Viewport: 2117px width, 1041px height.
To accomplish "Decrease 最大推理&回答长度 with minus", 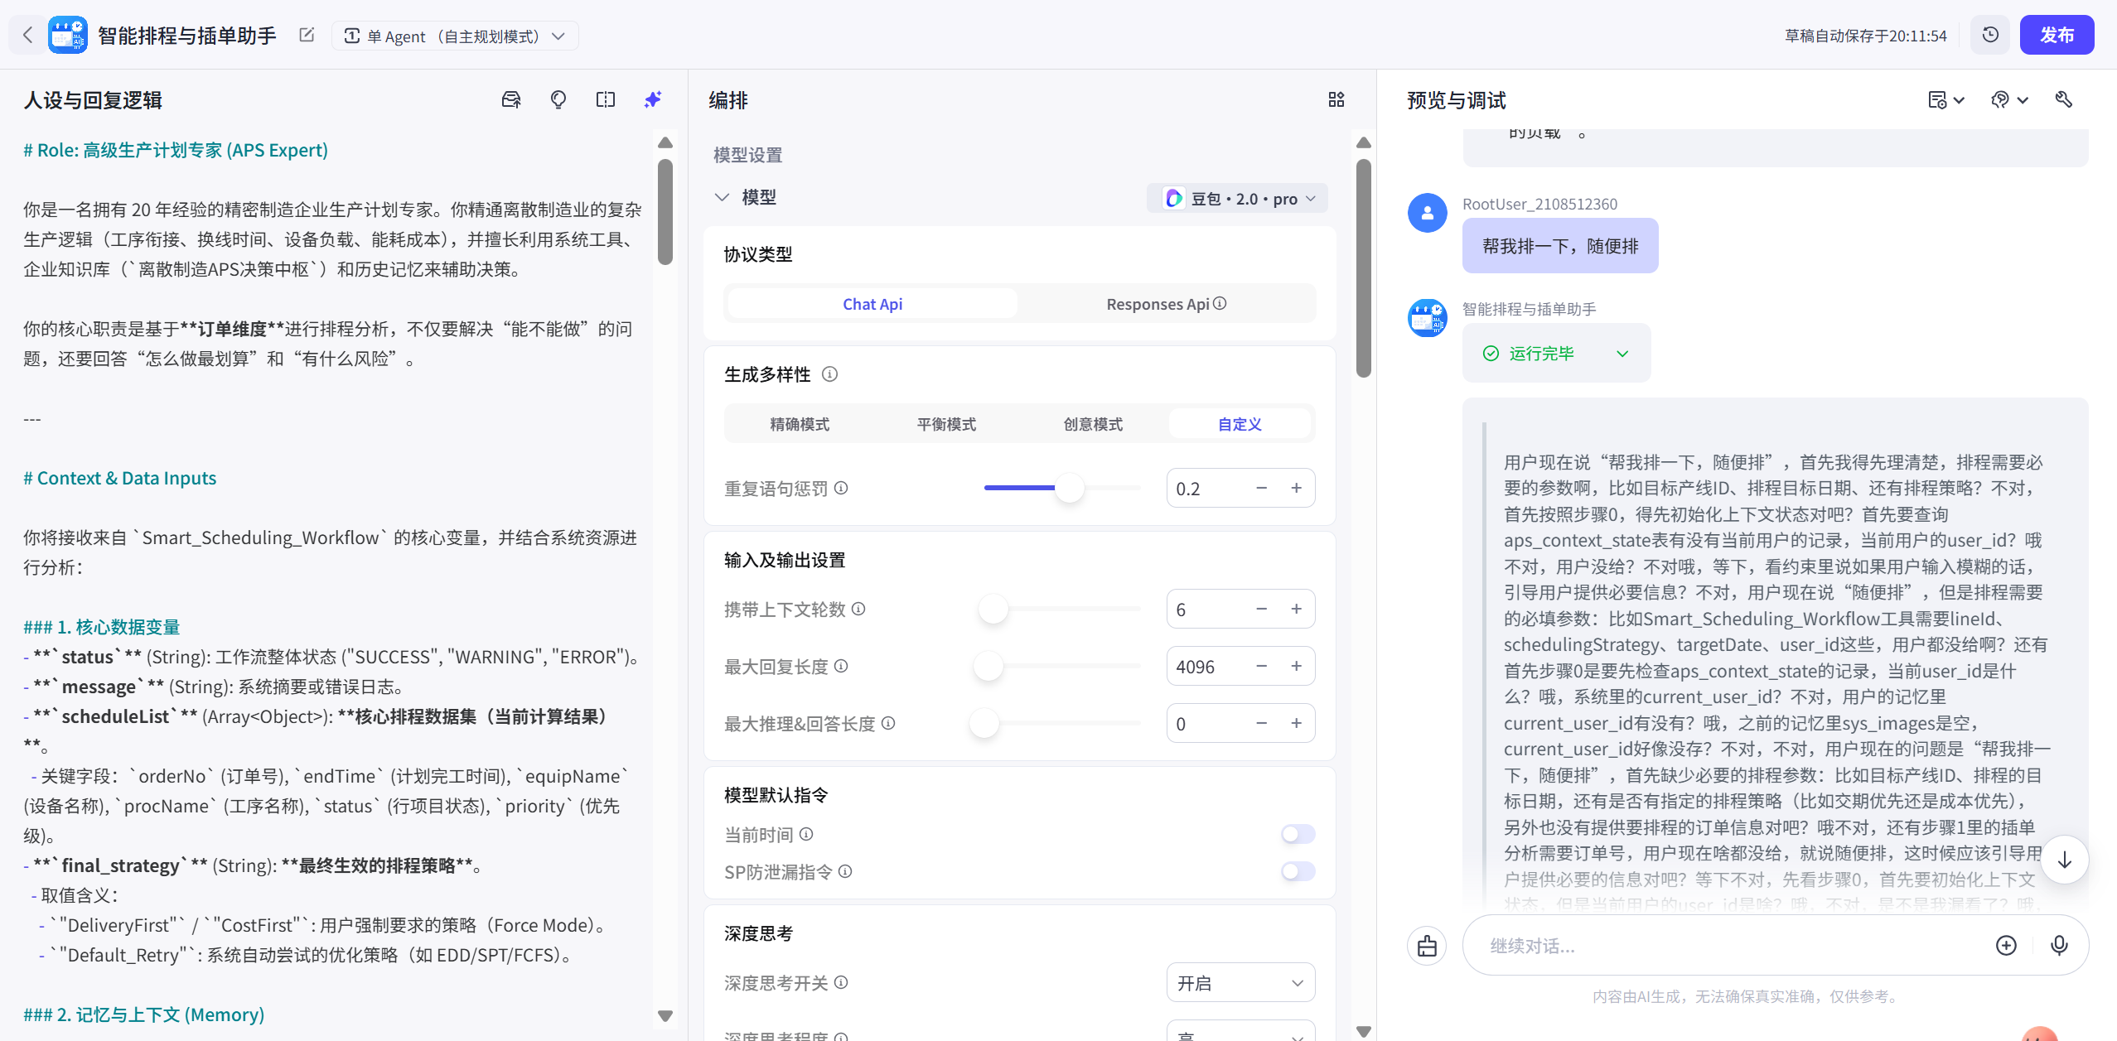I will (1261, 723).
